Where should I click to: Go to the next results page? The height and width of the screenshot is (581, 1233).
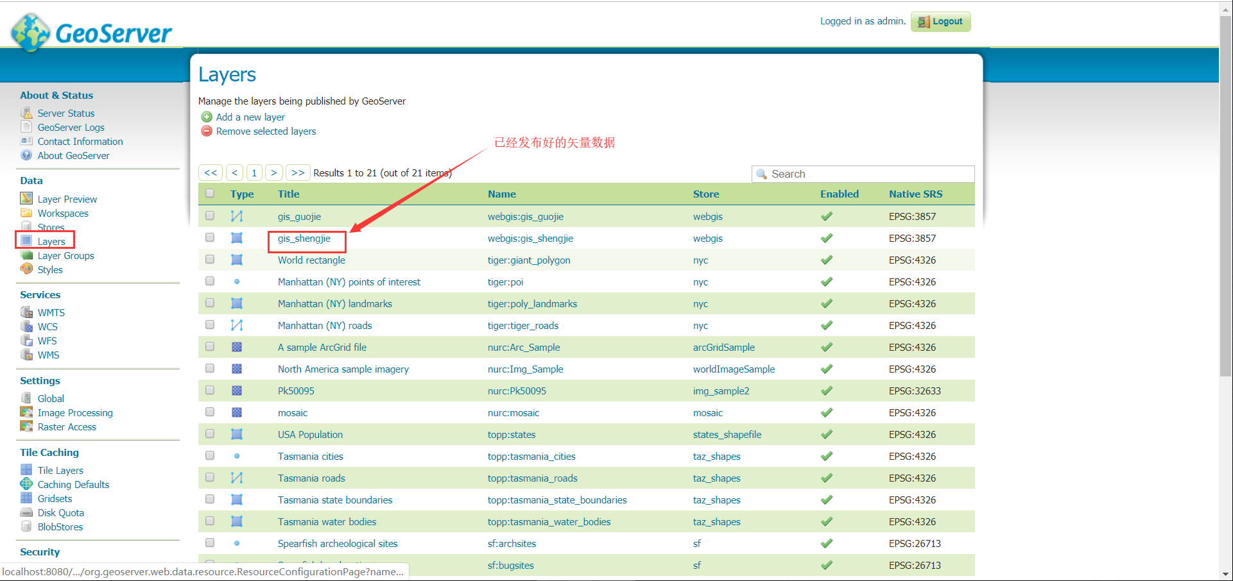tap(274, 173)
